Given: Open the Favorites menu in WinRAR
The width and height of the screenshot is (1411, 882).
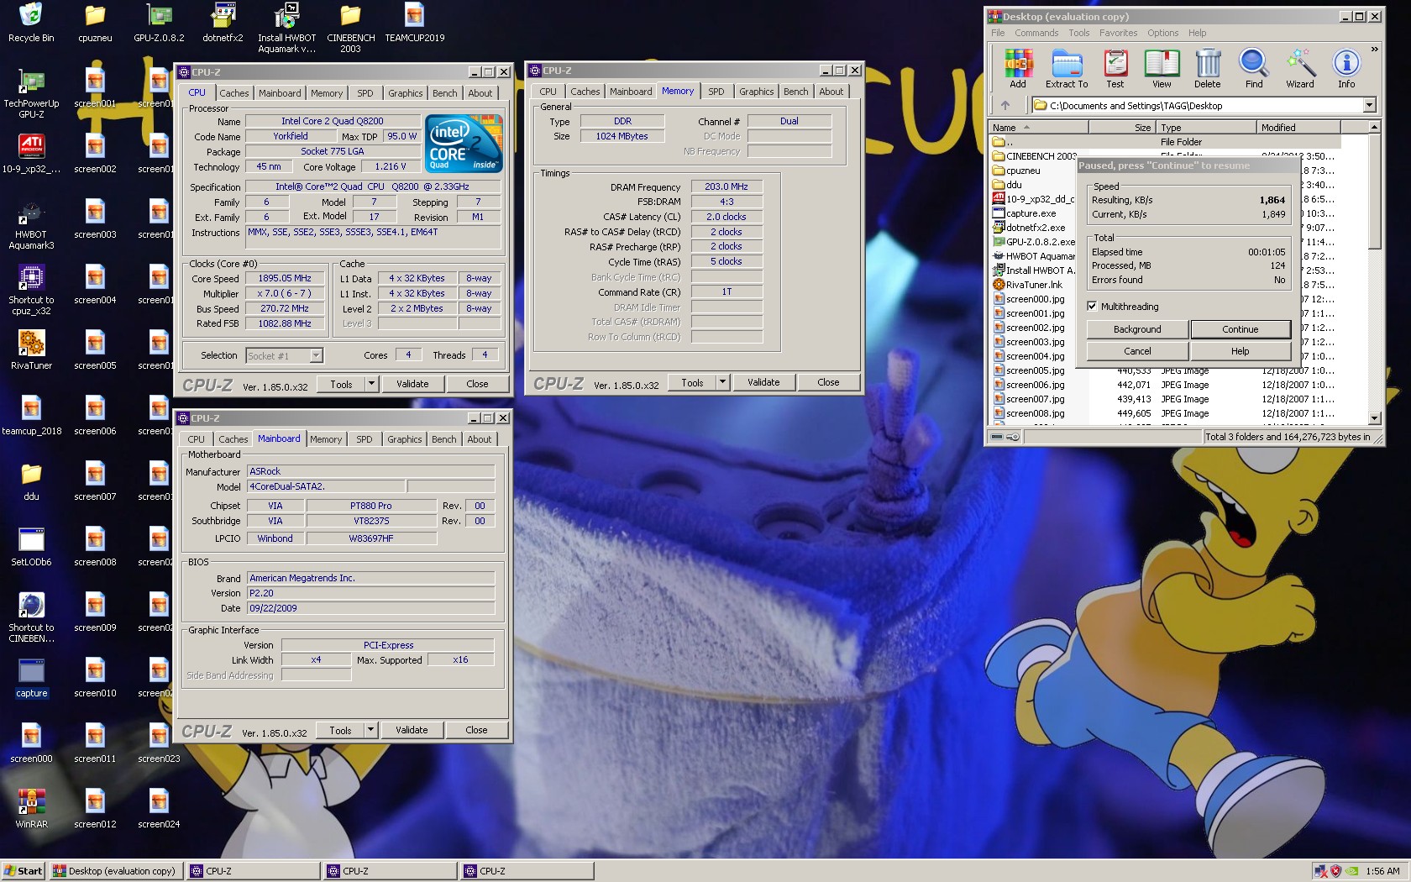Looking at the screenshot, I should [x=1118, y=33].
